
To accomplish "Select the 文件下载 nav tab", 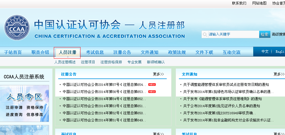I will coord(204,52).
